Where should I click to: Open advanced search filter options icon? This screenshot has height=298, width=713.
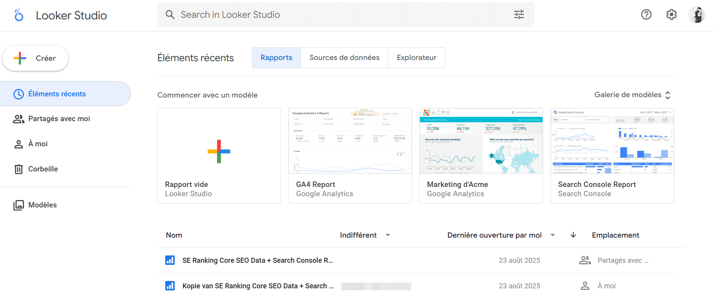[519, 15]
